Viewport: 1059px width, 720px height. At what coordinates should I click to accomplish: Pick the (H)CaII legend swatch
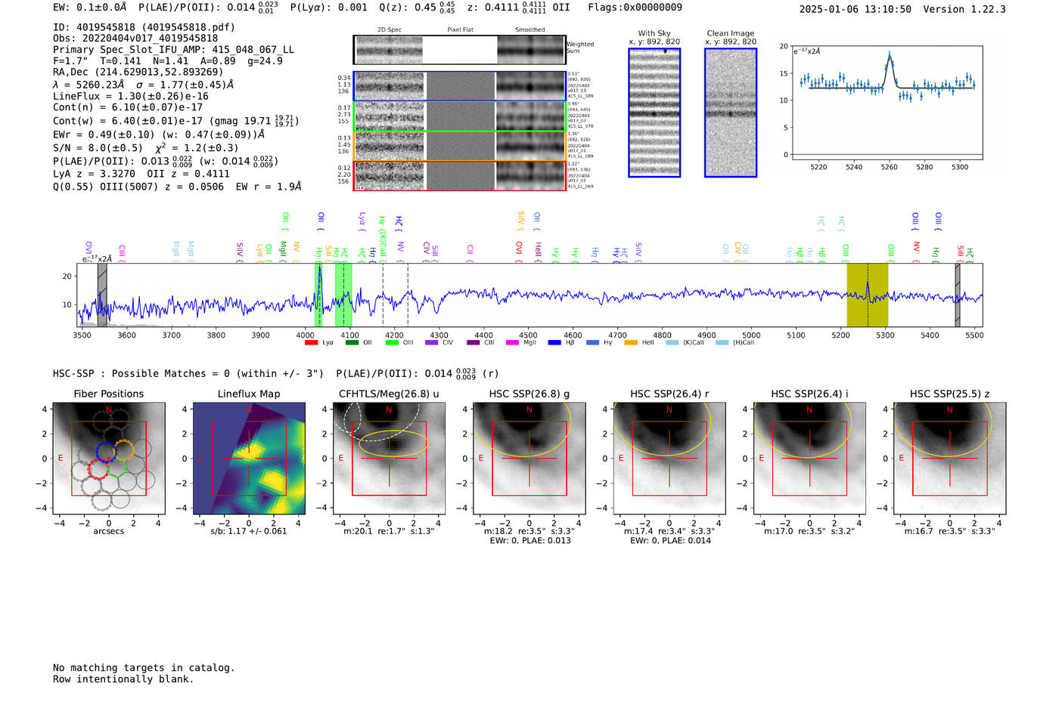722,343
